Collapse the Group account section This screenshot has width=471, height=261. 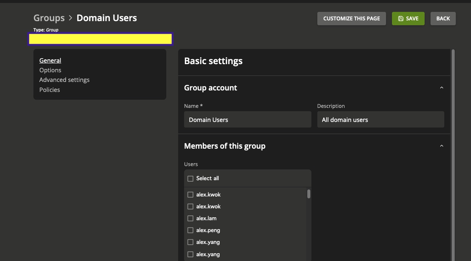tap(441, 88)
